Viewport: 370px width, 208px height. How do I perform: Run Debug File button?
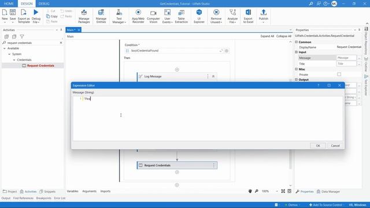[x=36, y=16]
